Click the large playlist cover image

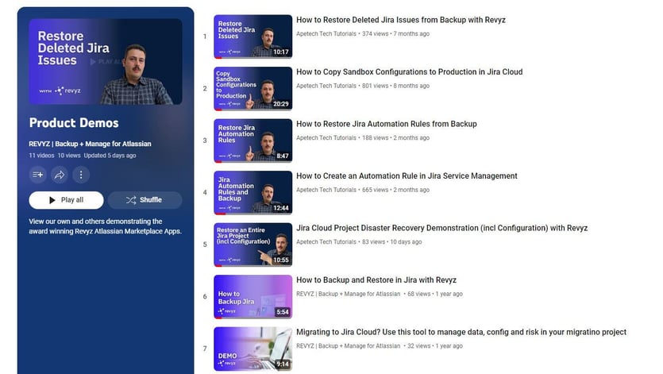click(106, 62)
